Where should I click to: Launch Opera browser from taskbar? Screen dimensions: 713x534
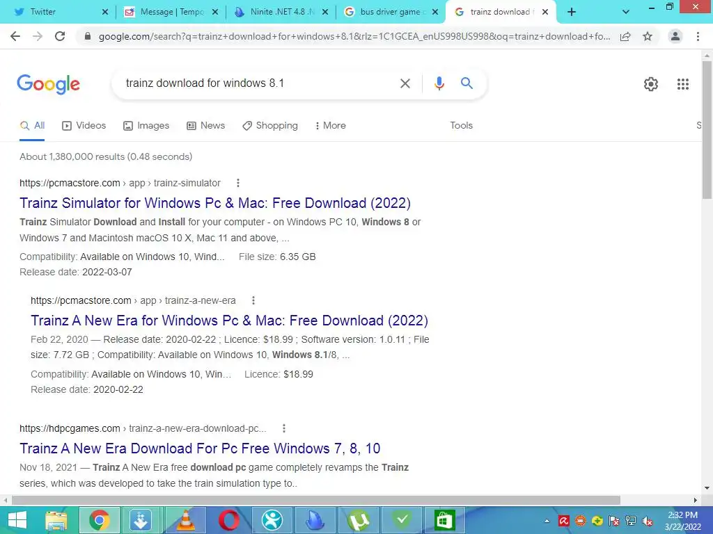[228, 520]
